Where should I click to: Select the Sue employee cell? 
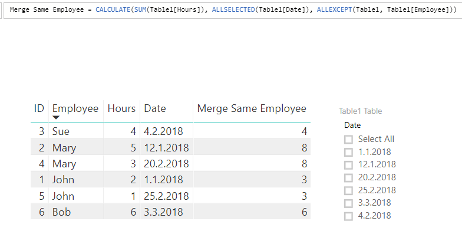click(61, 131)
